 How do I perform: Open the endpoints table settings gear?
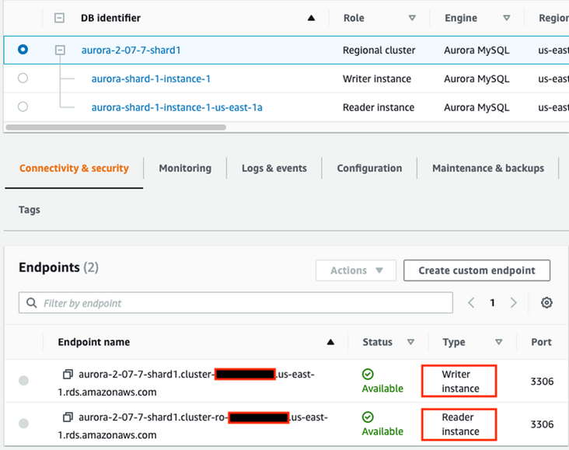(546, 302)
